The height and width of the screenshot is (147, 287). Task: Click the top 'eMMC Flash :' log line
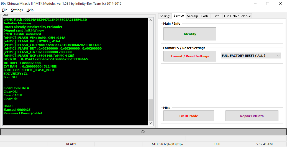click(45, 20)
